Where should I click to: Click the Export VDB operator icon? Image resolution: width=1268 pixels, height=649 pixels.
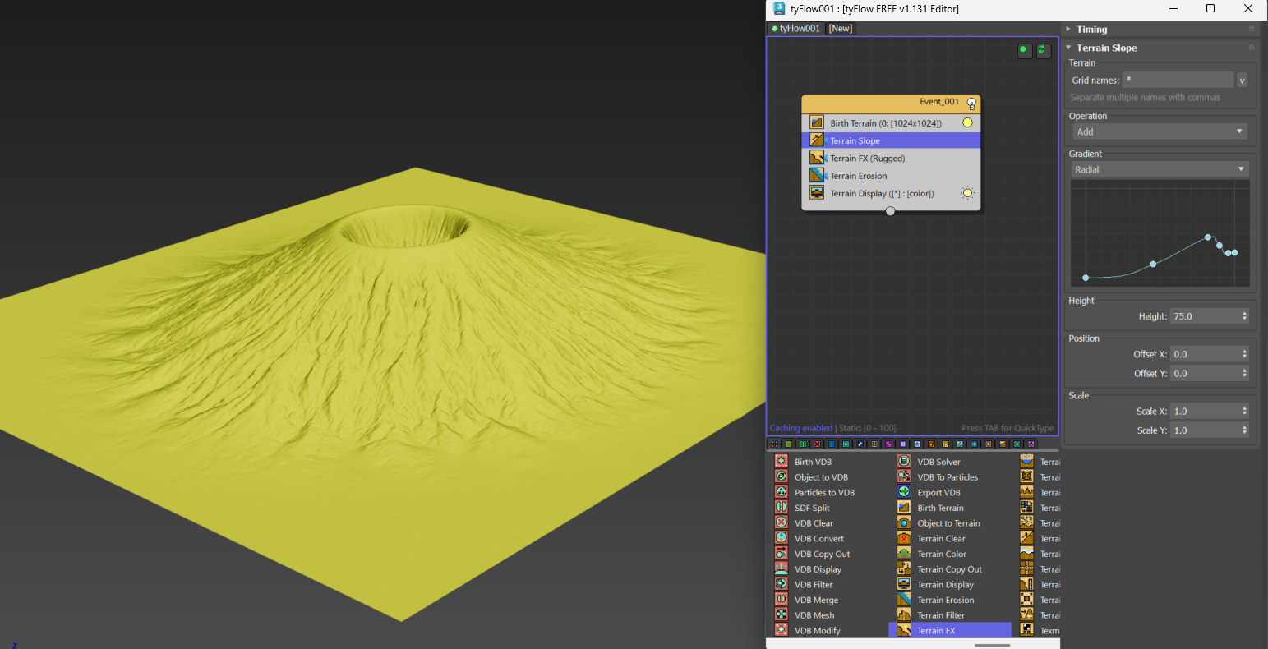click(x=904, y=492)
